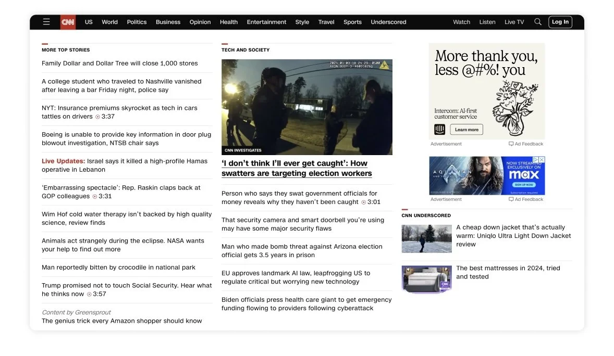Open the Amazon shopper genius trick link
The image size is (614, 356).
click(122, 321)
